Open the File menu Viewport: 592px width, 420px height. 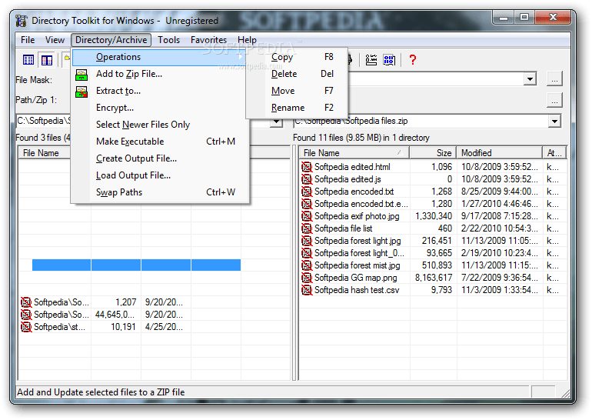[x=28, y=40]
